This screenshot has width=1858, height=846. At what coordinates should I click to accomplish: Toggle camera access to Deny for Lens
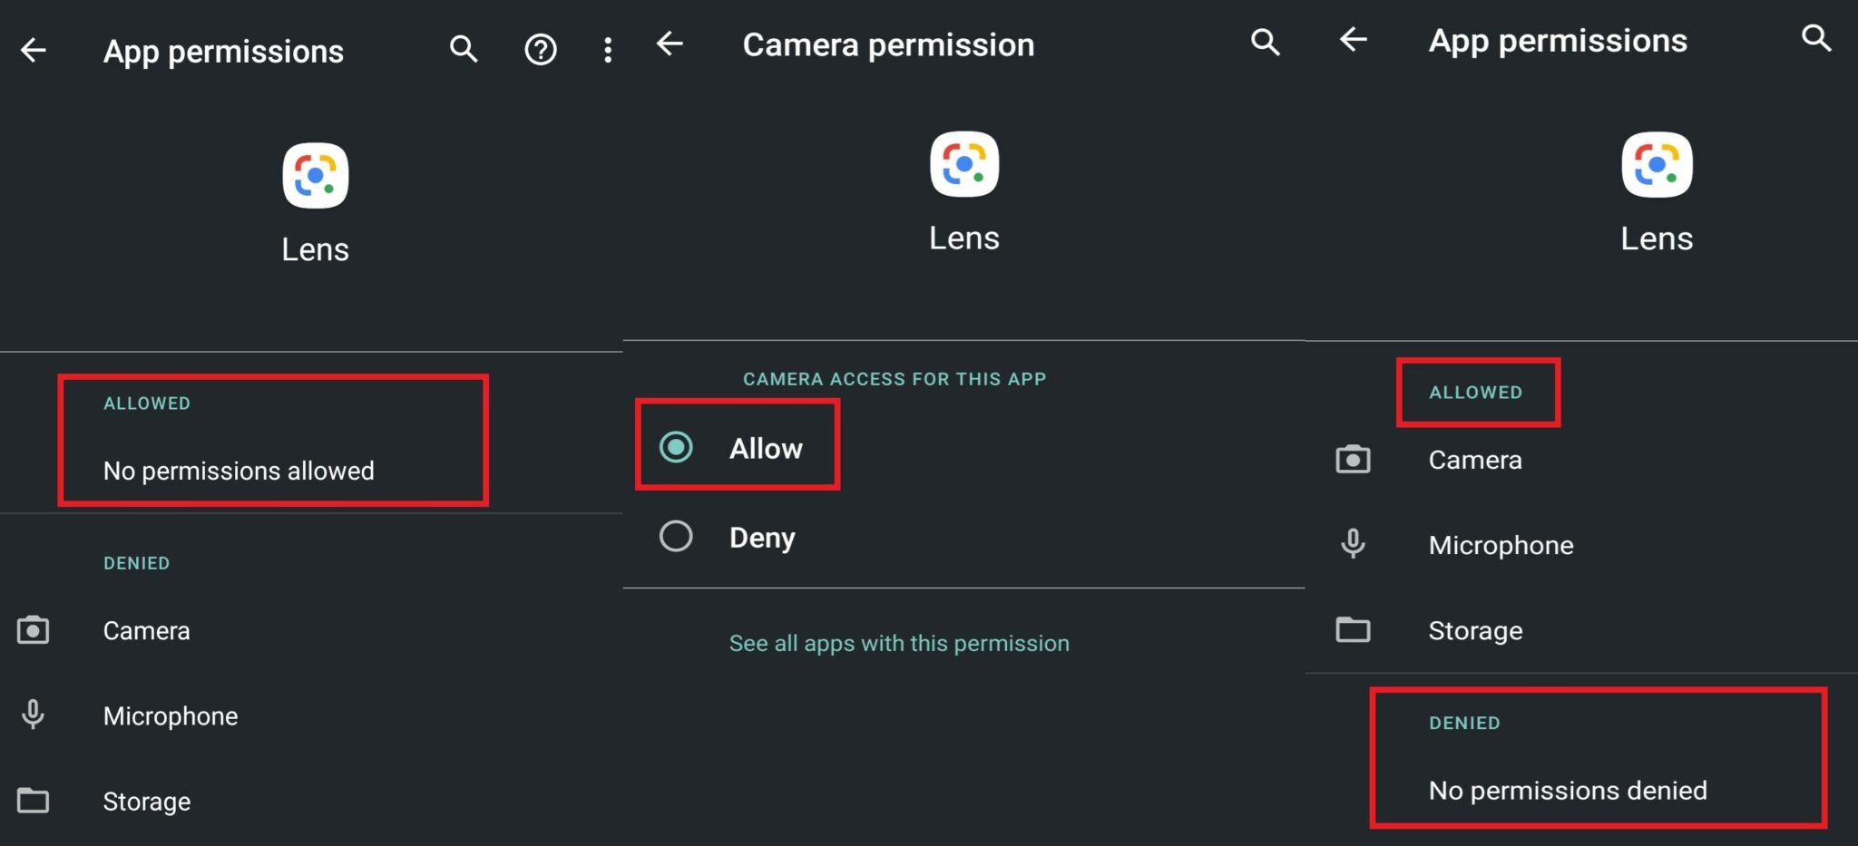point(762,537)
